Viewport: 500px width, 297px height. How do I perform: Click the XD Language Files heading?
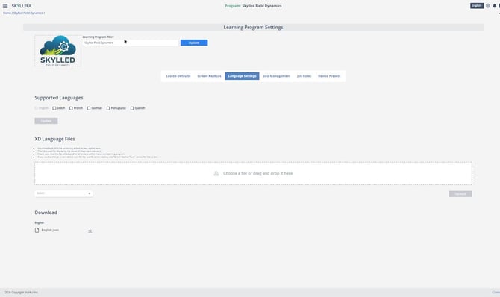(54, 139)
